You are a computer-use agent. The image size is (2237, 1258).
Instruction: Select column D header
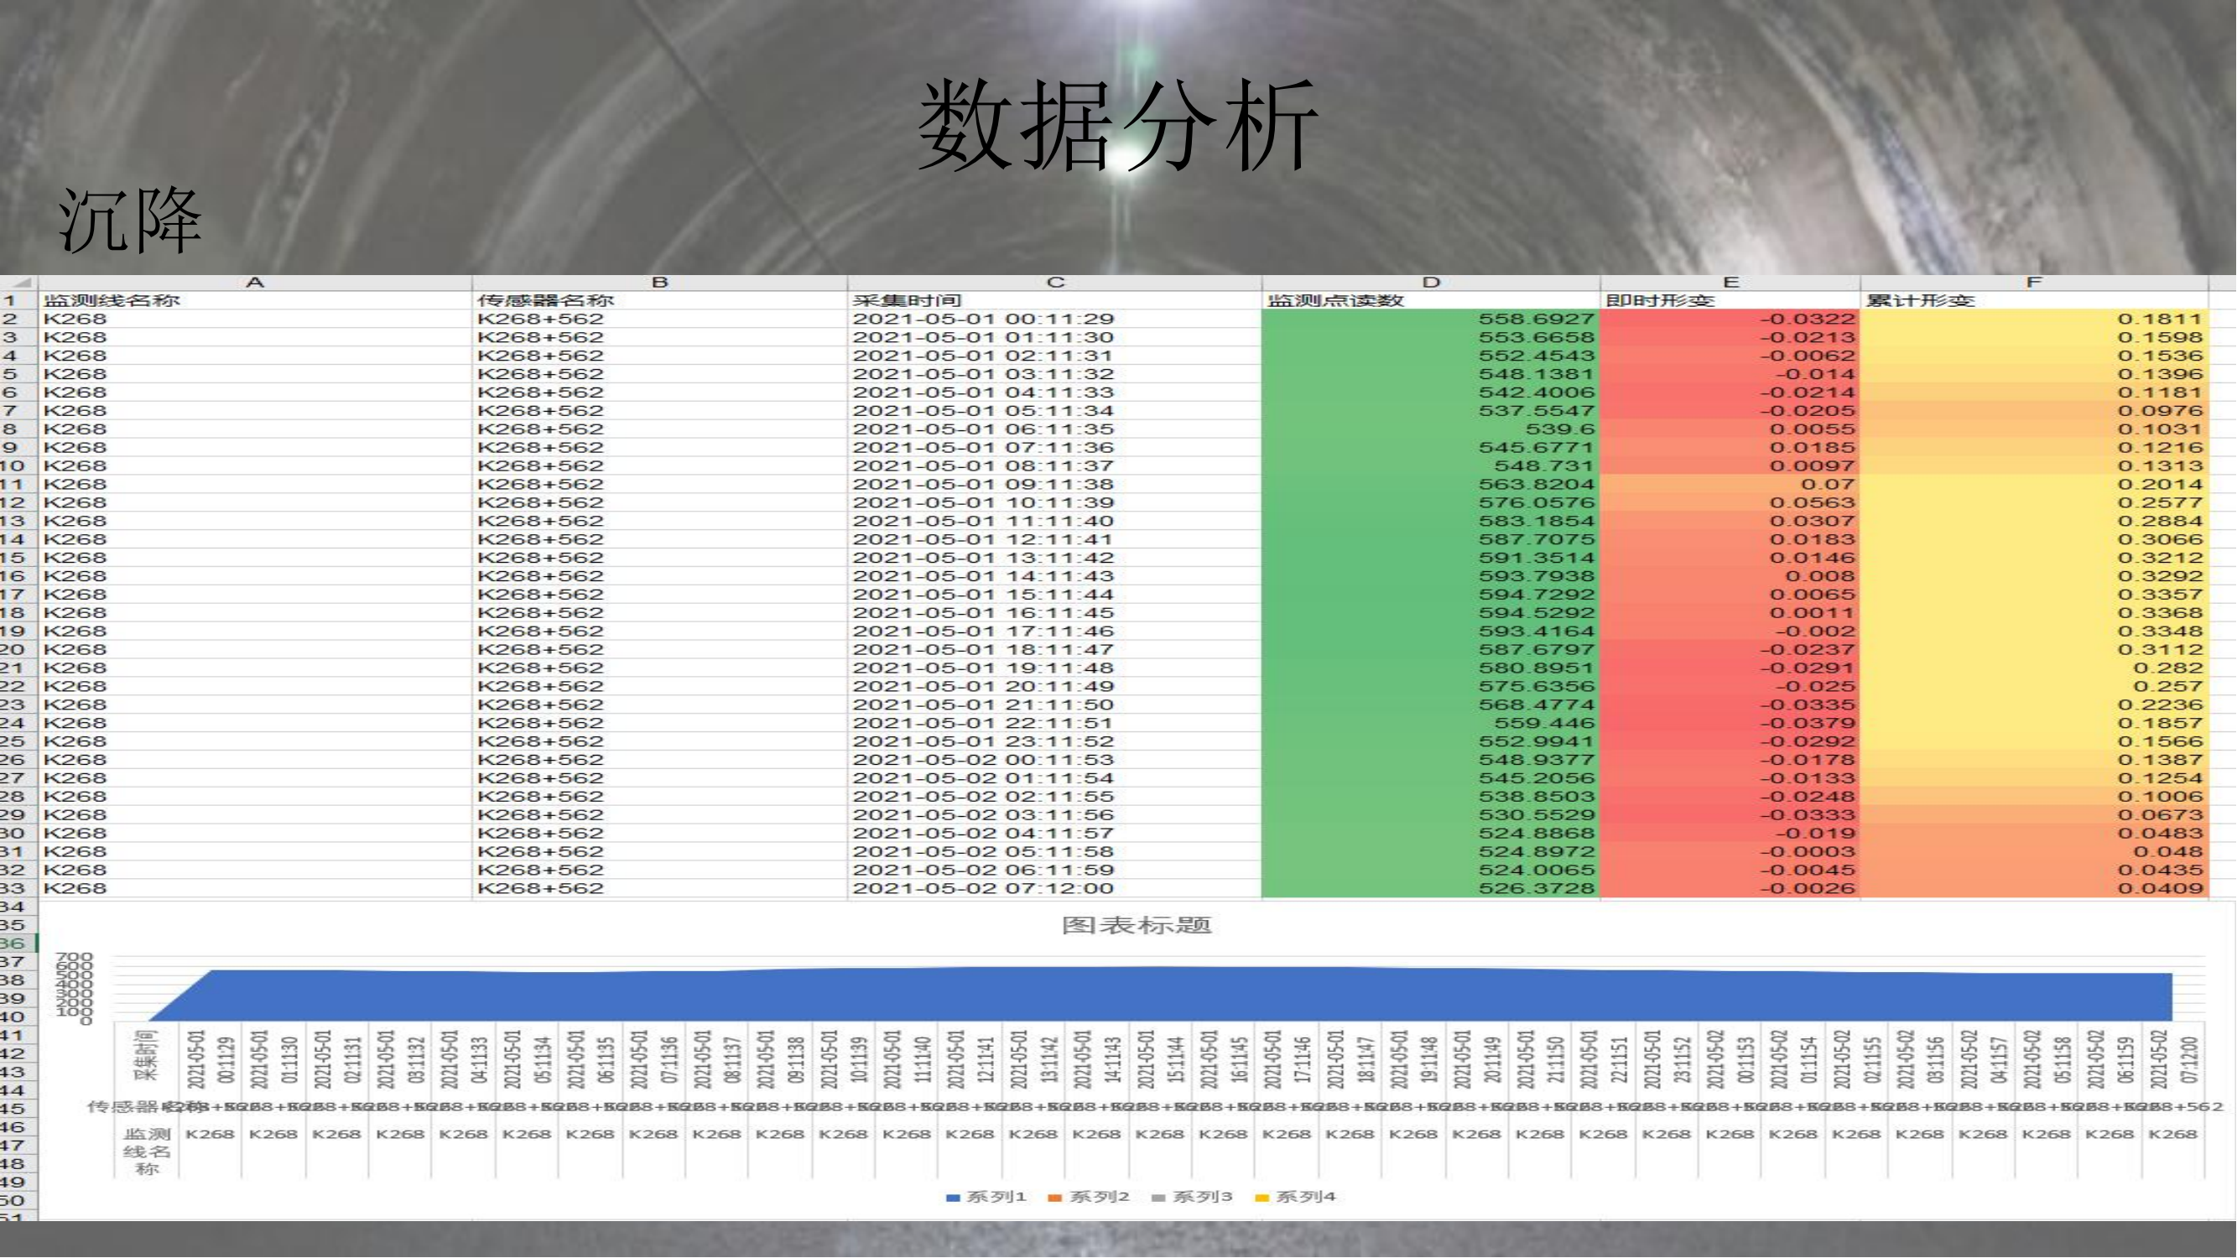(1430, 282)
